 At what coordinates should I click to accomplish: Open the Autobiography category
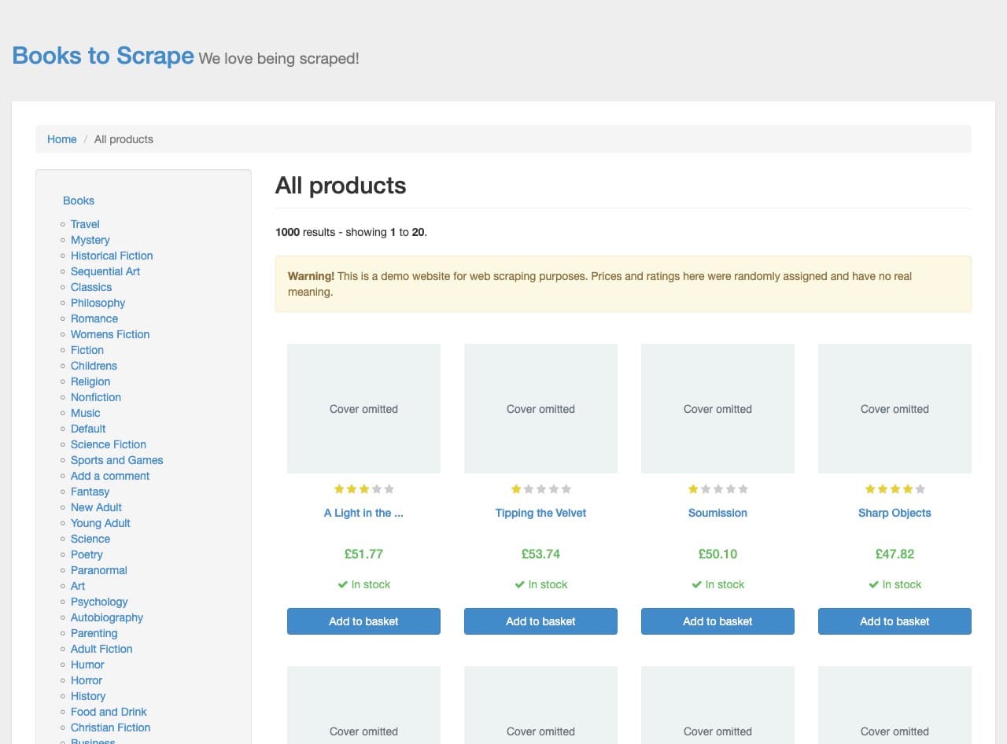(107, 617)
